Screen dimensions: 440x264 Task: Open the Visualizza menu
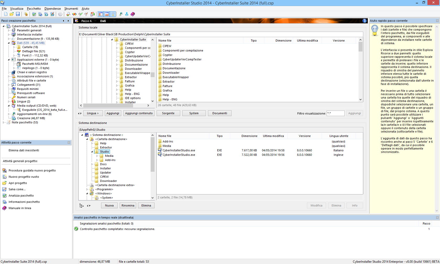coord(17,9)
